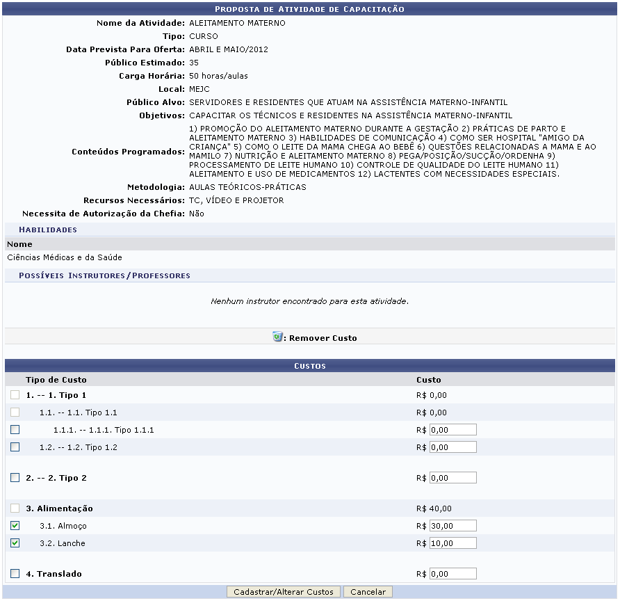Tick the 4. Translado checkbox
This screenshot has height=601, width=620.
15,574
